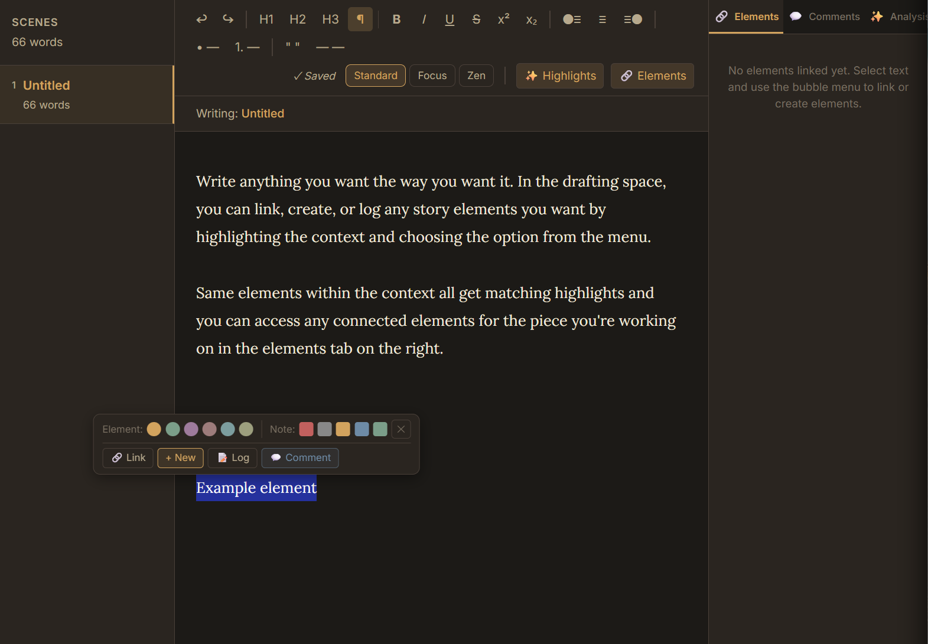This screenshot has width=928, height=644.
Task: Toggle bold formatting
Action: coord(396,19)
